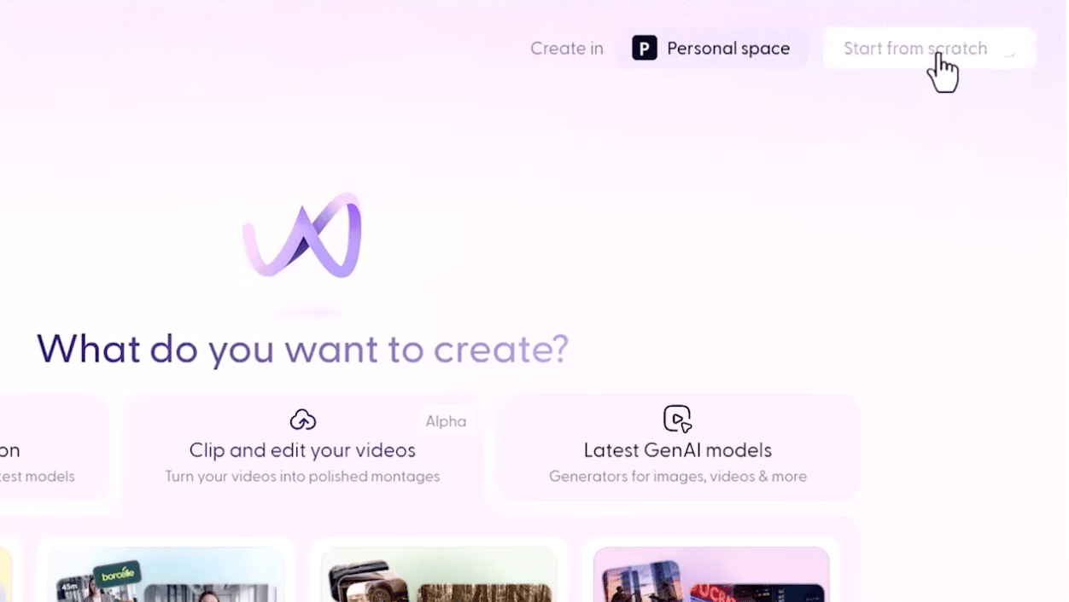The width and height of the screenshot is (1069, 602).
Task: Open Latest GenAI models option
Action: [x=678, y=448]
